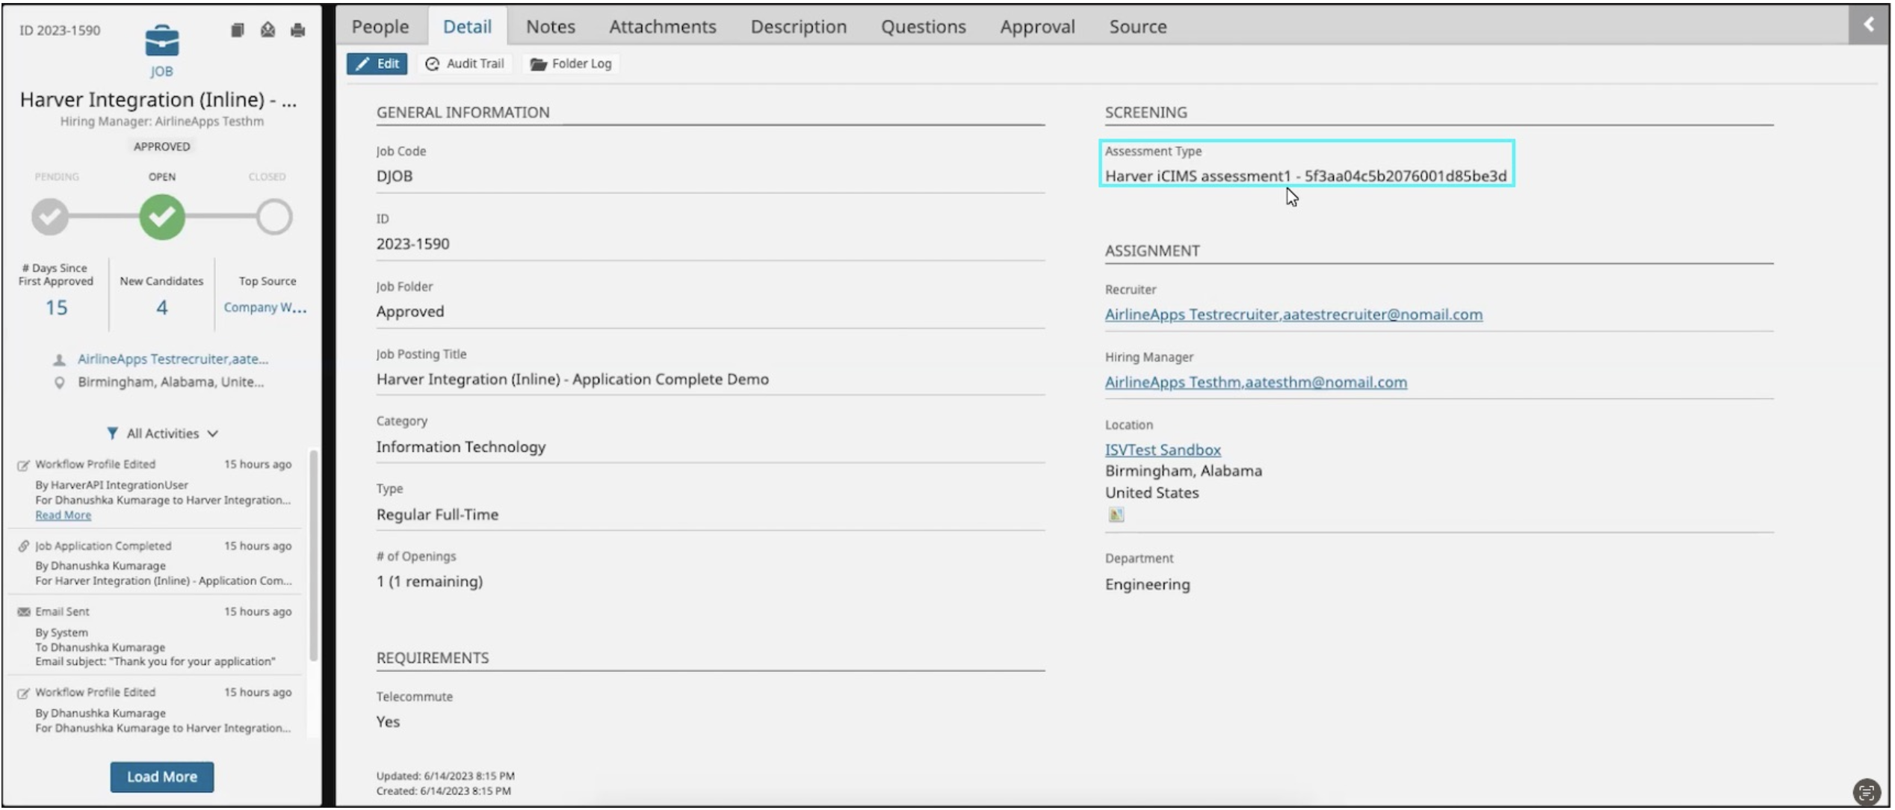Click the Job Application Completed link icon
The width and height of the screenshot is (1895, 810).
click(23, 546)
